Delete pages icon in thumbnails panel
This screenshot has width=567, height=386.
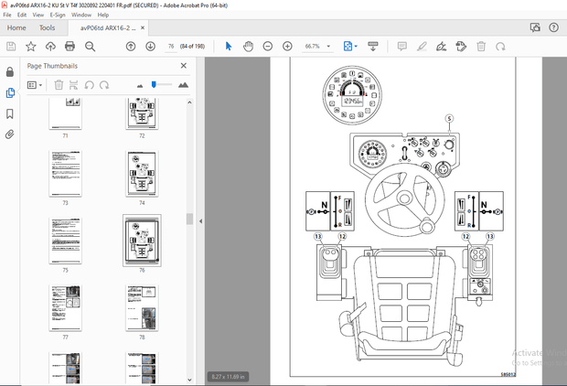pos(59,85)
